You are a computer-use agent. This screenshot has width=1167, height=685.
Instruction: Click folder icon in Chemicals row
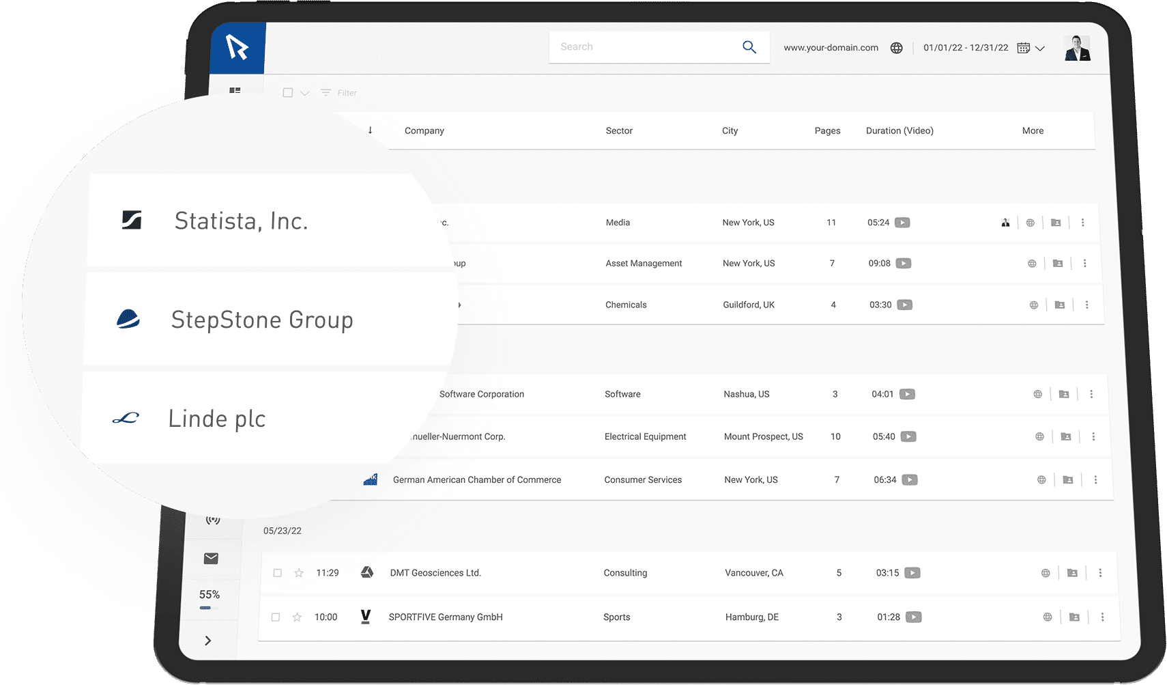click(1060, 305)
